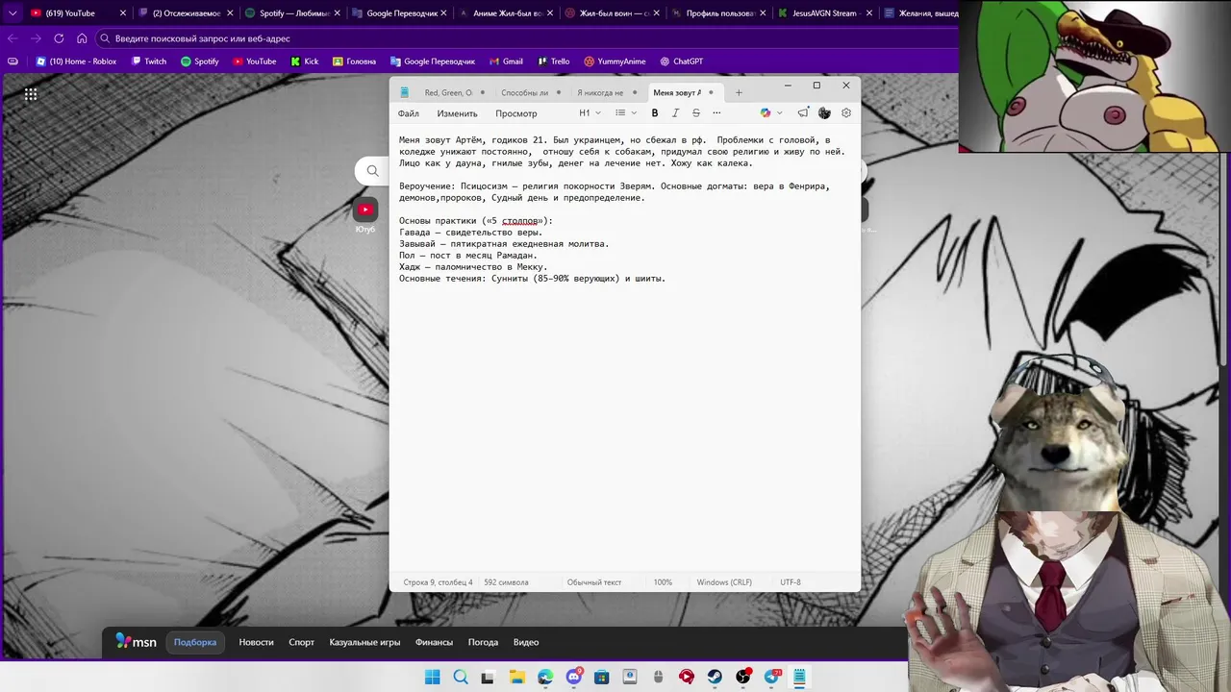
Task: Open Copilot in Notepad toolbar
Action: pos(766,113)
